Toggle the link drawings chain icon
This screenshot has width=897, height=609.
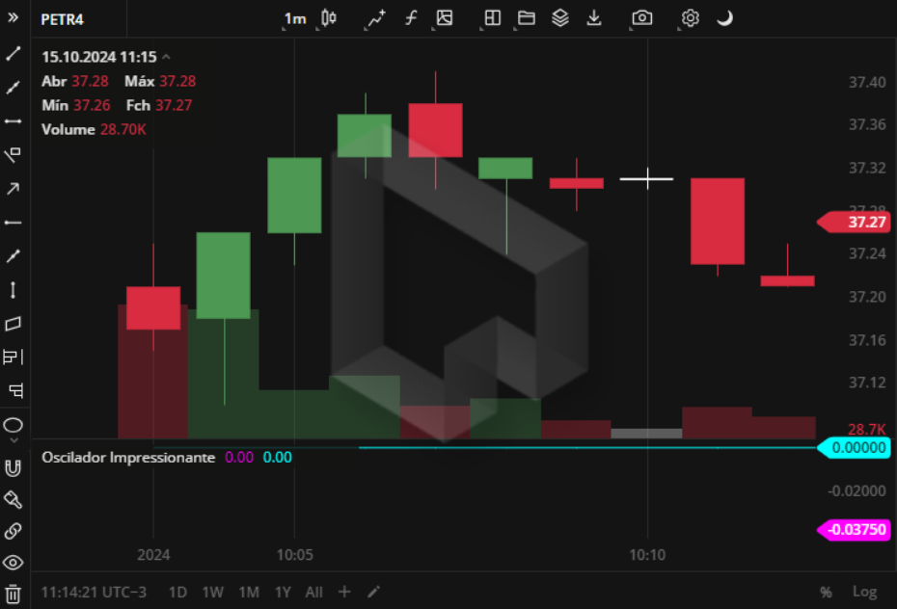(14, 531)
